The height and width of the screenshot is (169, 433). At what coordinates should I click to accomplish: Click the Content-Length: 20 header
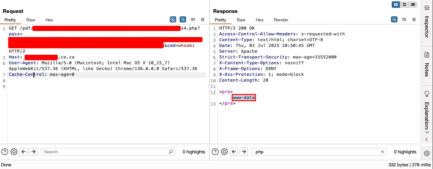(x=244, y=80)
